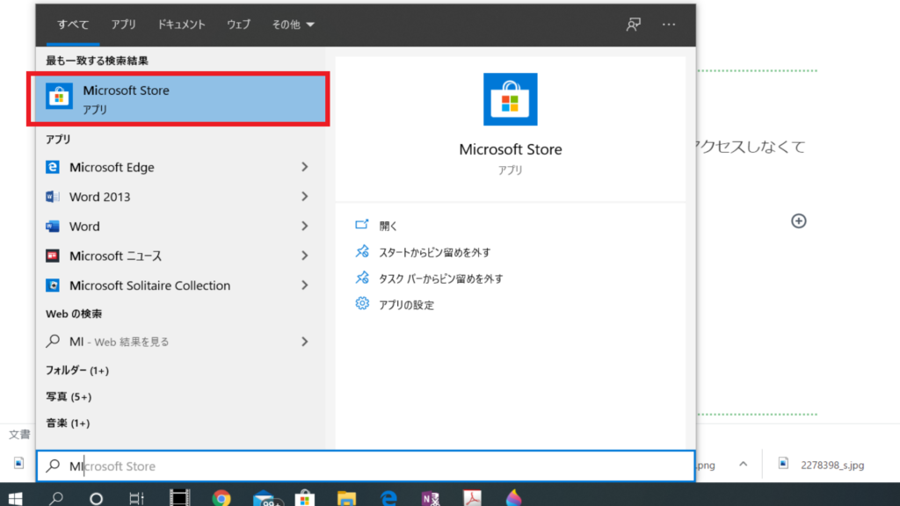
Task: Open Microsoft Edge from the taskbar
Action: [388, 498]
